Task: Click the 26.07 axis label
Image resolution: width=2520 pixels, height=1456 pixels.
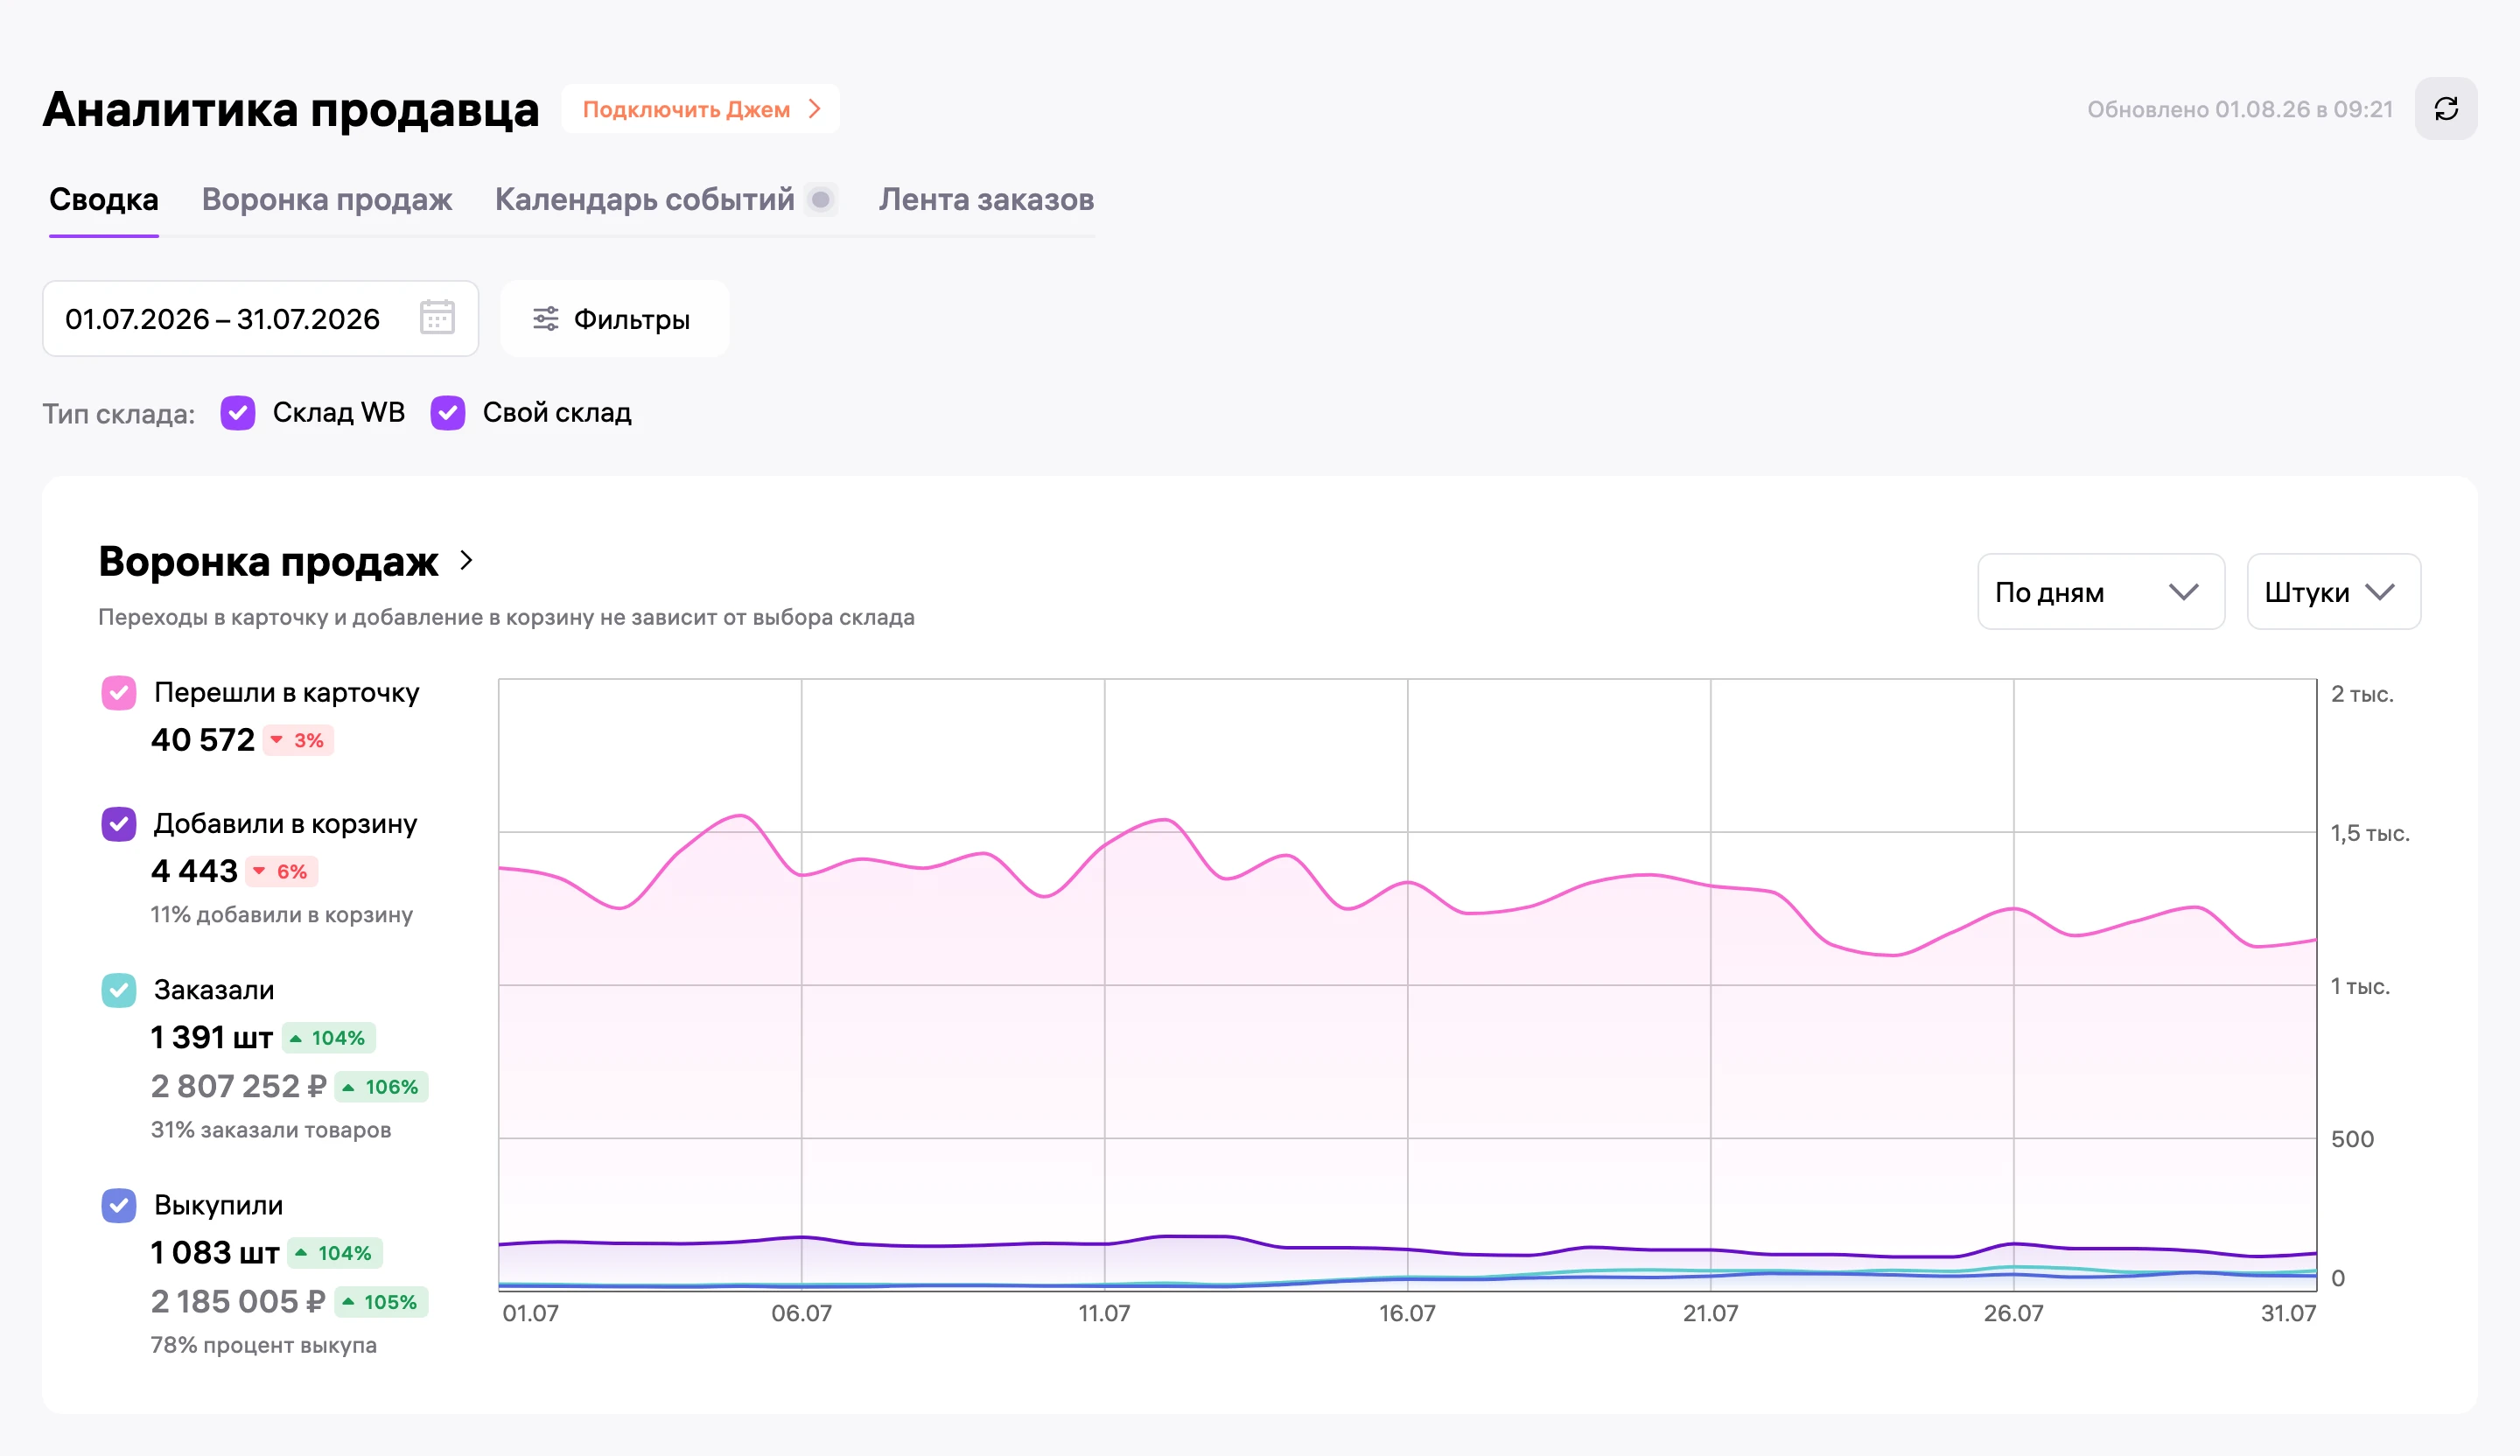Action: (x=2013, y=1313)
